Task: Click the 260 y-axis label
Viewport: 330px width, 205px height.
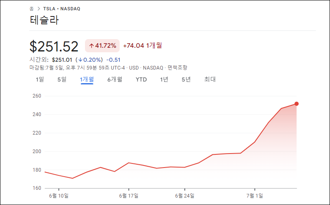Action: (37, 96)
